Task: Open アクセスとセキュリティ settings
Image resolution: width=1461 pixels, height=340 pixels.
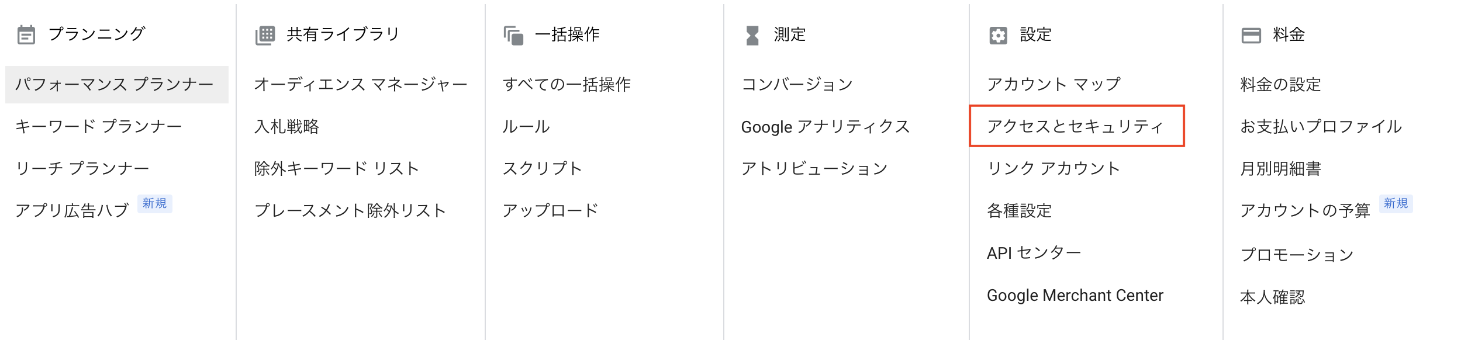Action: pos(1075,127)
